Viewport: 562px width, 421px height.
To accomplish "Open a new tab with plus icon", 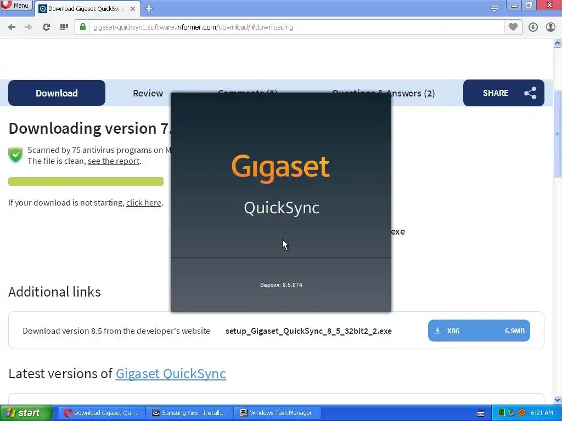I will (149, 9).
